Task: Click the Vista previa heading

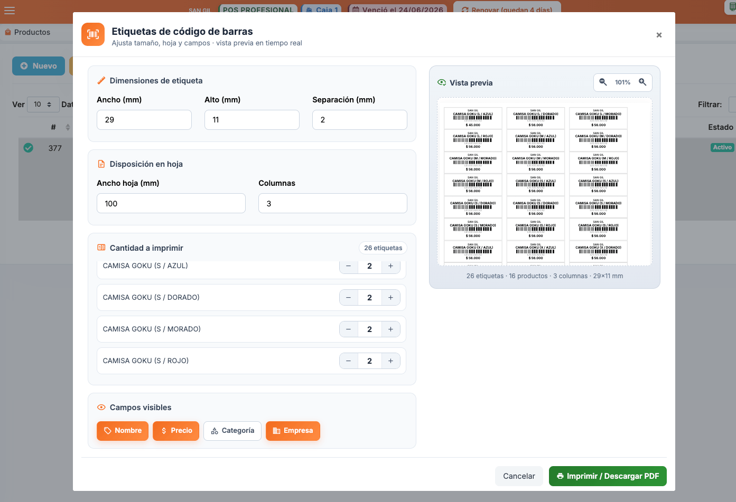Action: coord(471,83)
